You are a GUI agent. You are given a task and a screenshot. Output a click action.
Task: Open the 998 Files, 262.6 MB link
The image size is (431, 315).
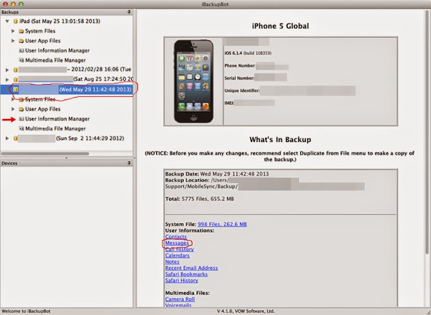click(x=222, y=224)
